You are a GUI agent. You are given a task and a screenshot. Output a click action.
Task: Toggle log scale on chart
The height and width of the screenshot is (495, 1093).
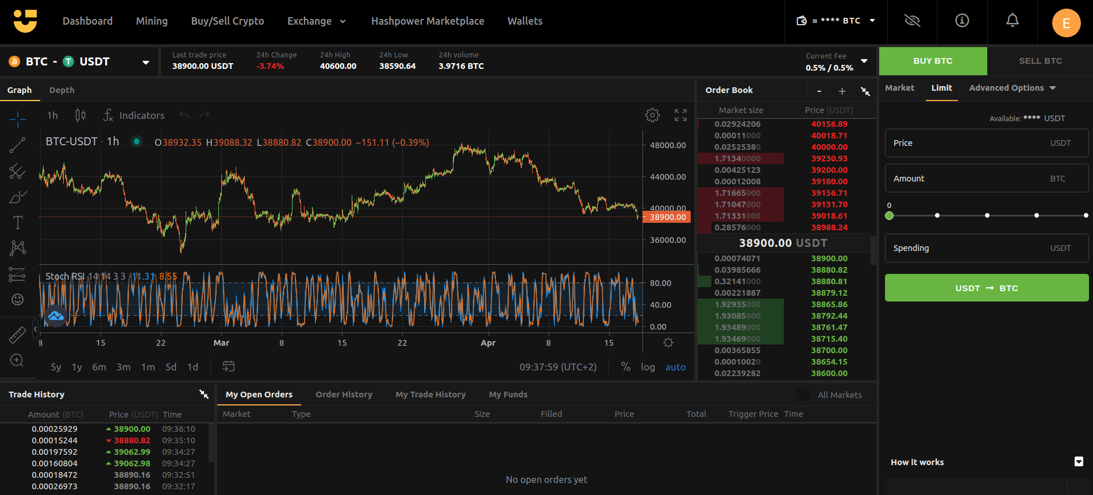point(648,367)
